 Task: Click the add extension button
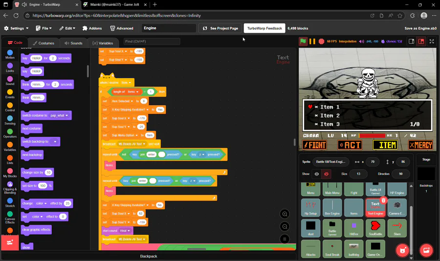[10, 242]
